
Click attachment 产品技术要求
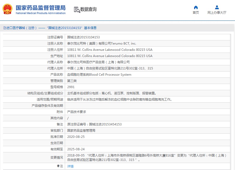point(77,112)
